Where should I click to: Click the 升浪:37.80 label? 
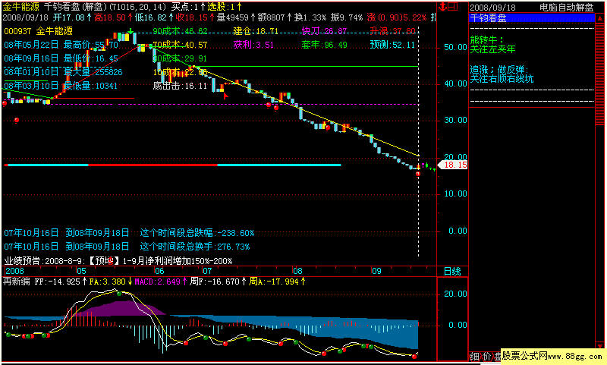[392, 31]
